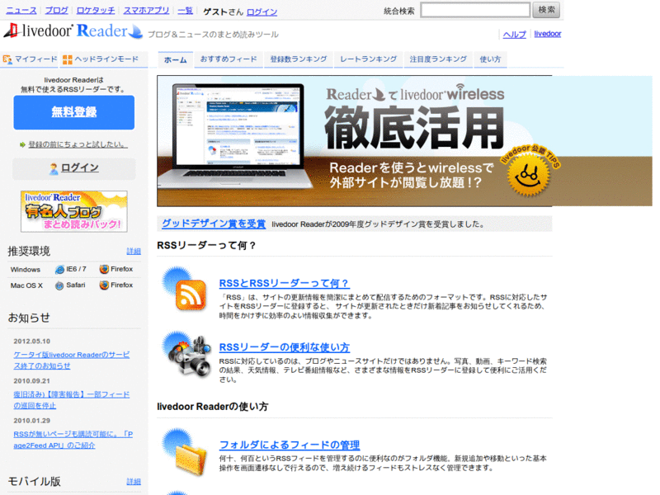Open the 注目度ランキング tab
Viewport: 660px width, 495px height.
pyautogui.click(x=438, y=59)
